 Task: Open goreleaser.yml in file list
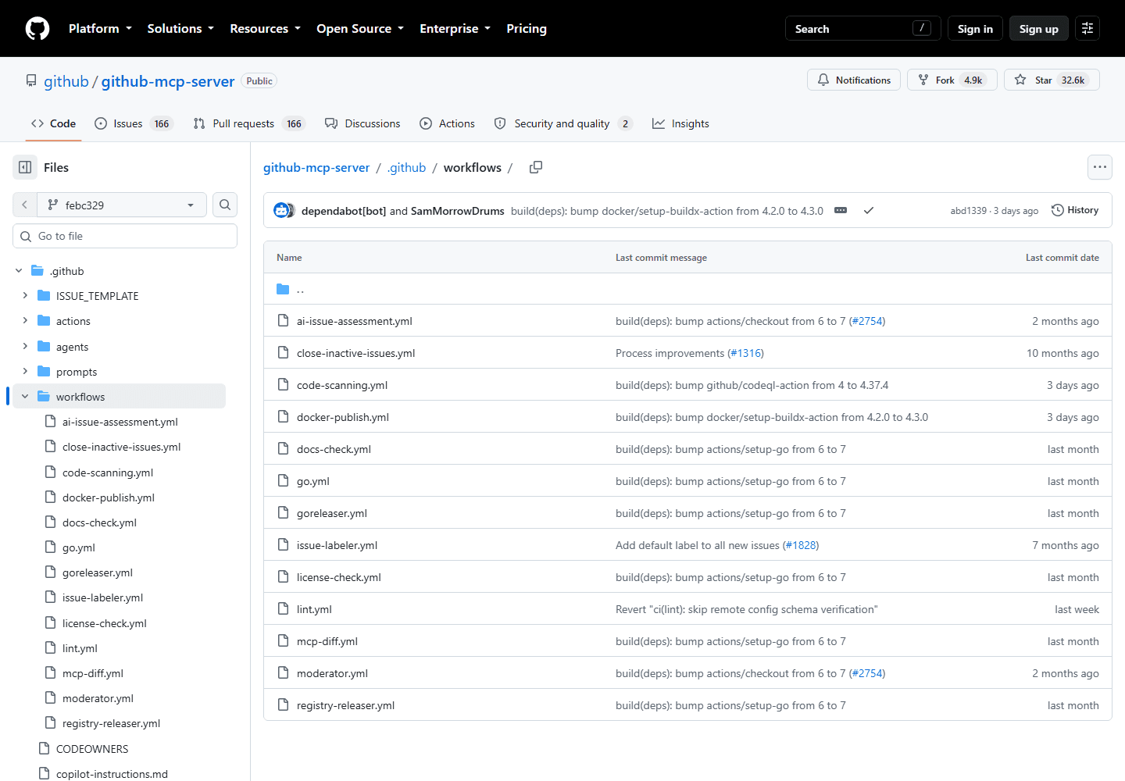[x=332, y=513]
